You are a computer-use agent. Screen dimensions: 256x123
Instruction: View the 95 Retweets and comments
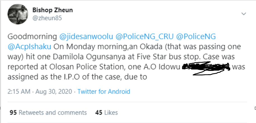tap(48, 112)
